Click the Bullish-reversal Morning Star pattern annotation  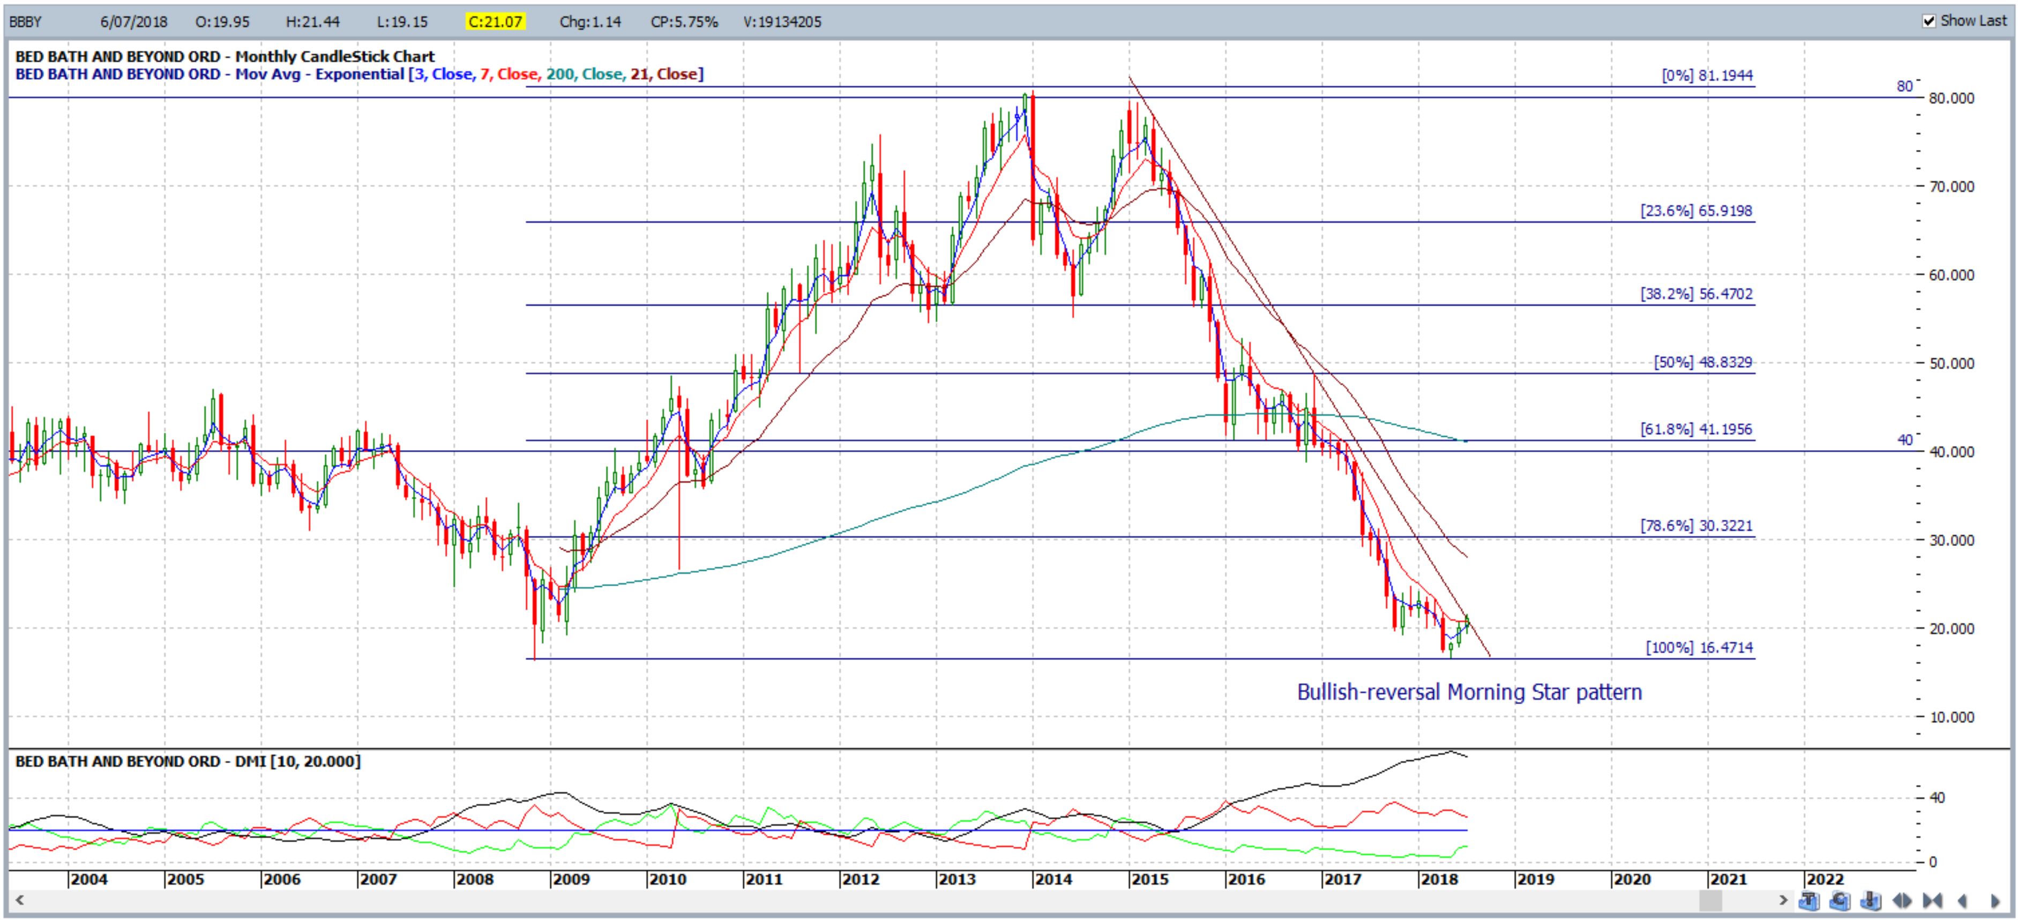(x=1470, y=693)
